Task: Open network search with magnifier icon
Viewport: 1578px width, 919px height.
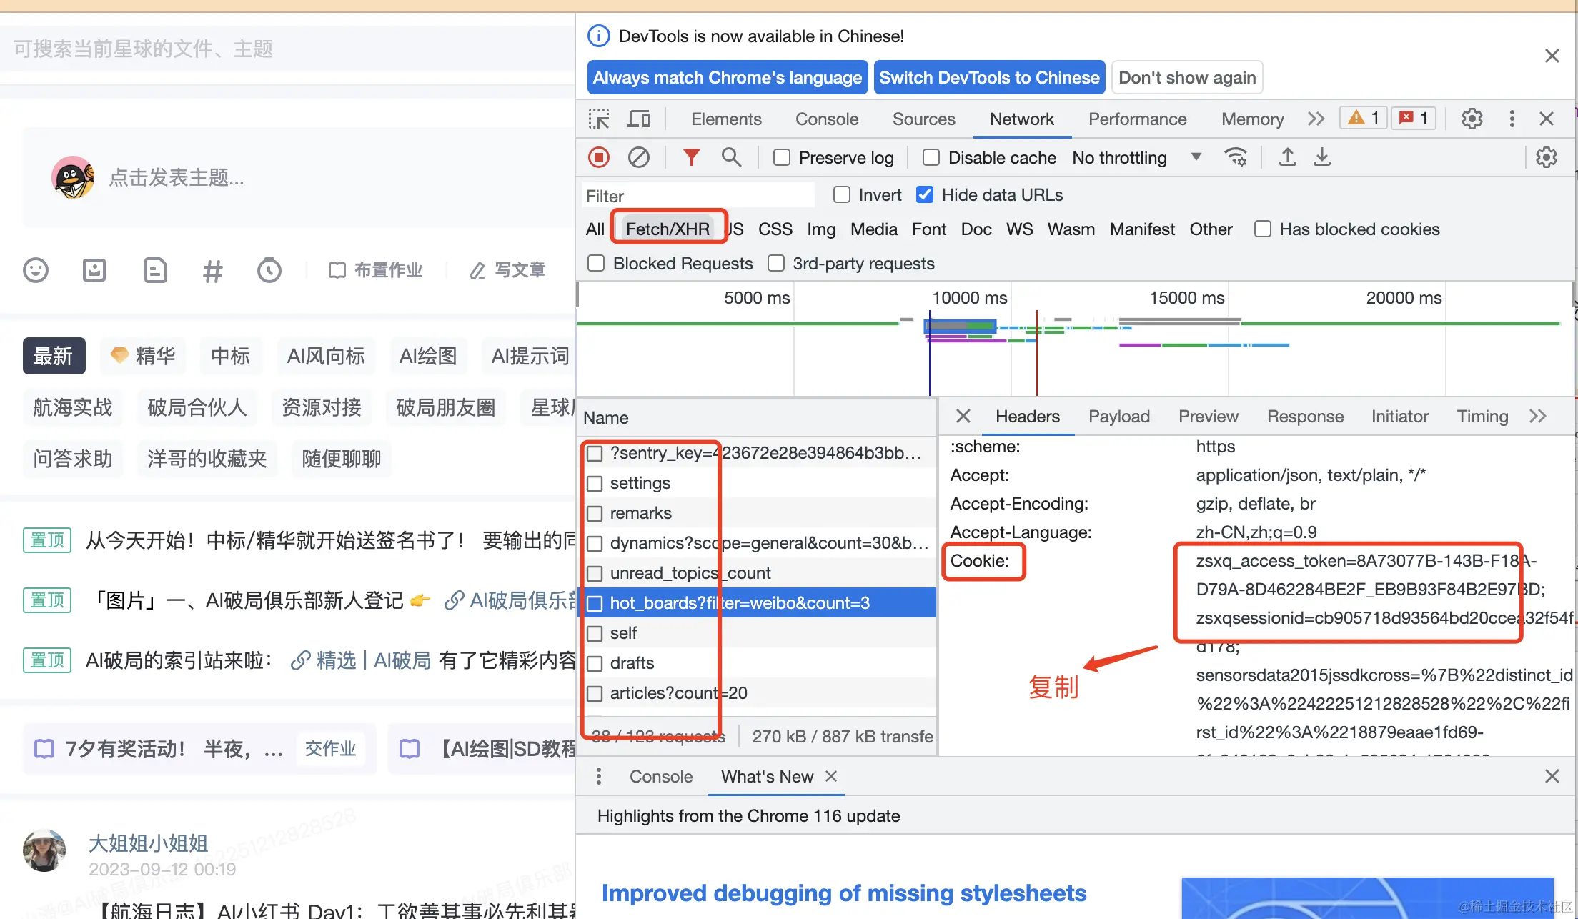Action: point(730,157)
